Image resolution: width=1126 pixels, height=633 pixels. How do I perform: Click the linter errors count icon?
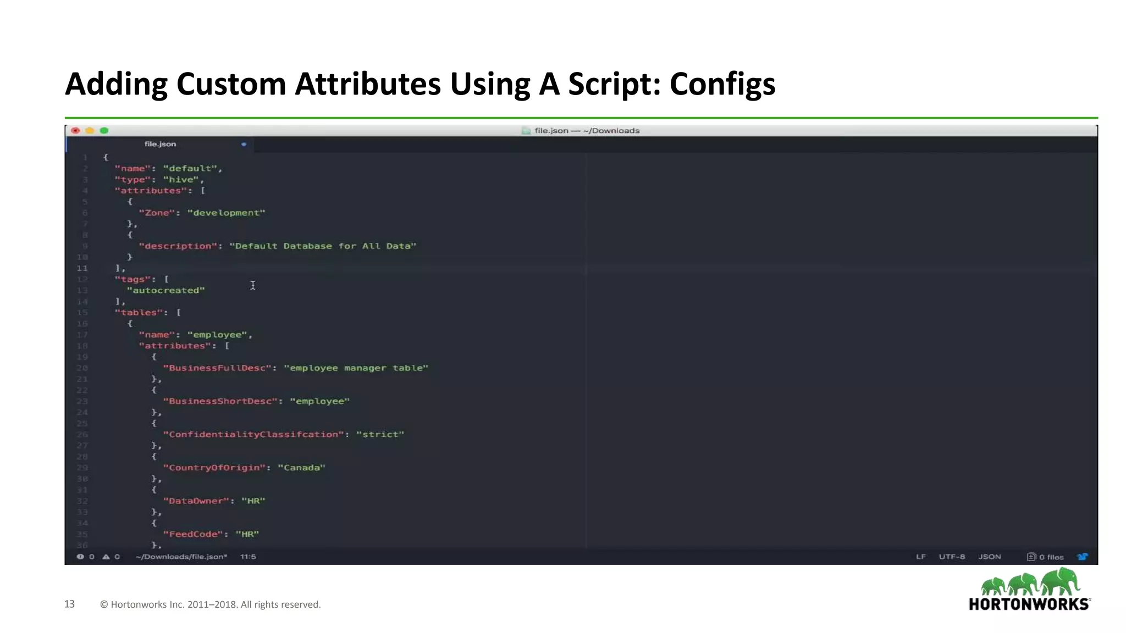81,557
